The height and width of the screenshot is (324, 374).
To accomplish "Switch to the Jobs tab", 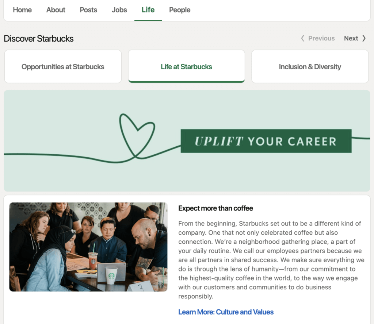I will (x=119, y=10).
